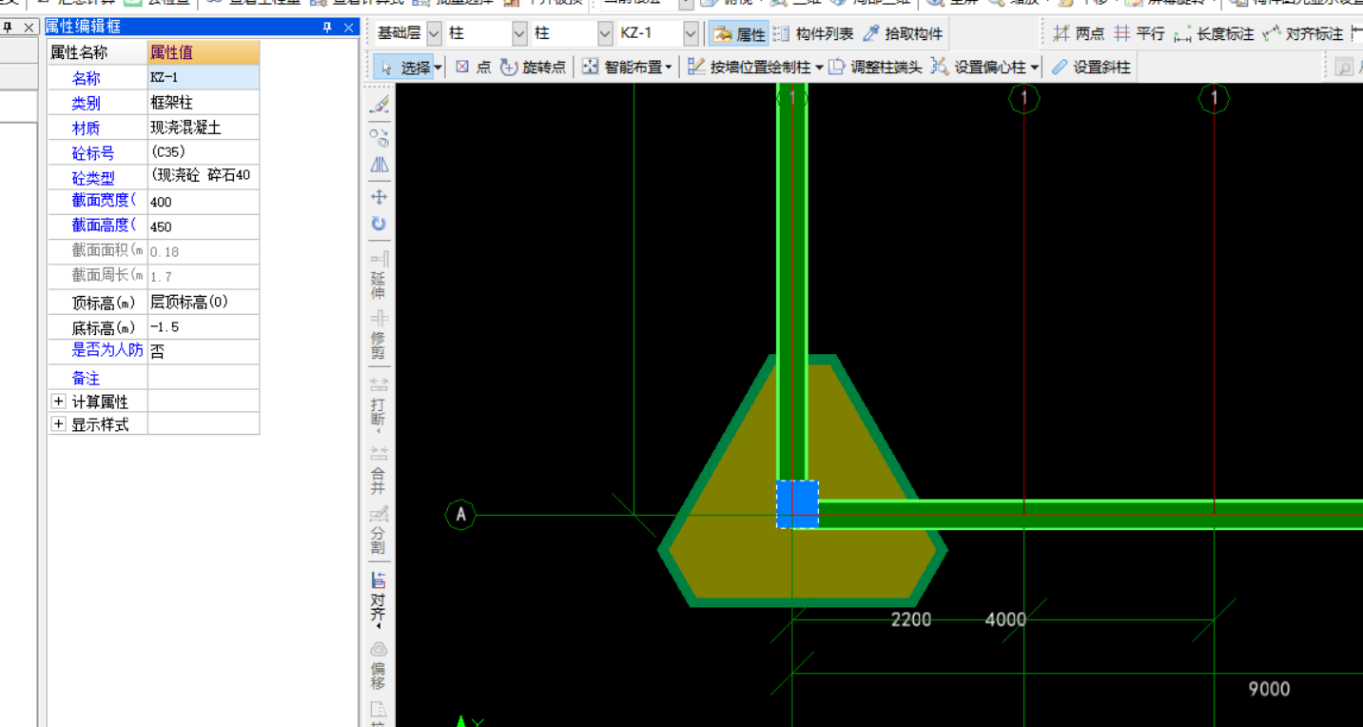Open the 按墙位置绘制柱 dropdown arrow
Screen dimensions: 1363x727
[x=819, y=68]
